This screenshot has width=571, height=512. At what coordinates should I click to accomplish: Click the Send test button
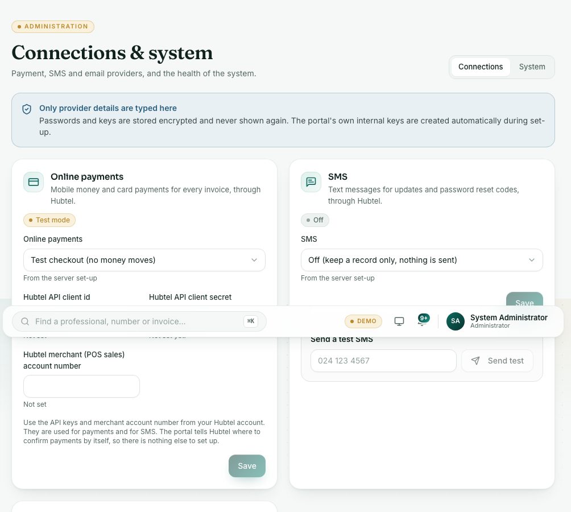tap(497, 361)
